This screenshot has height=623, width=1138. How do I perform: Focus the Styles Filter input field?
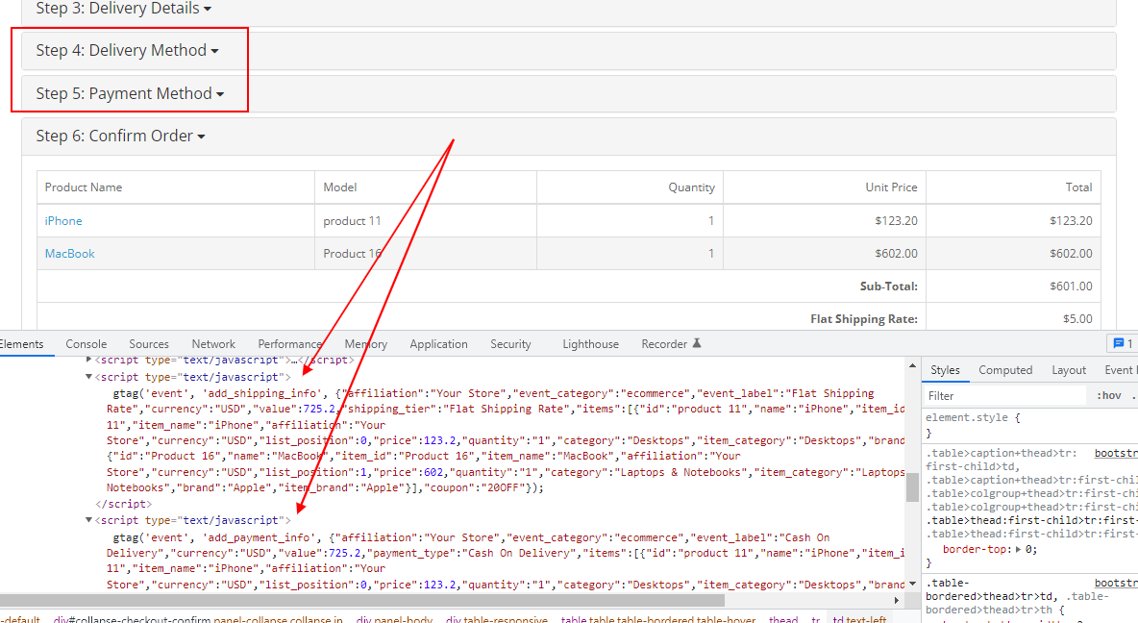click(x=1005, y=396)
